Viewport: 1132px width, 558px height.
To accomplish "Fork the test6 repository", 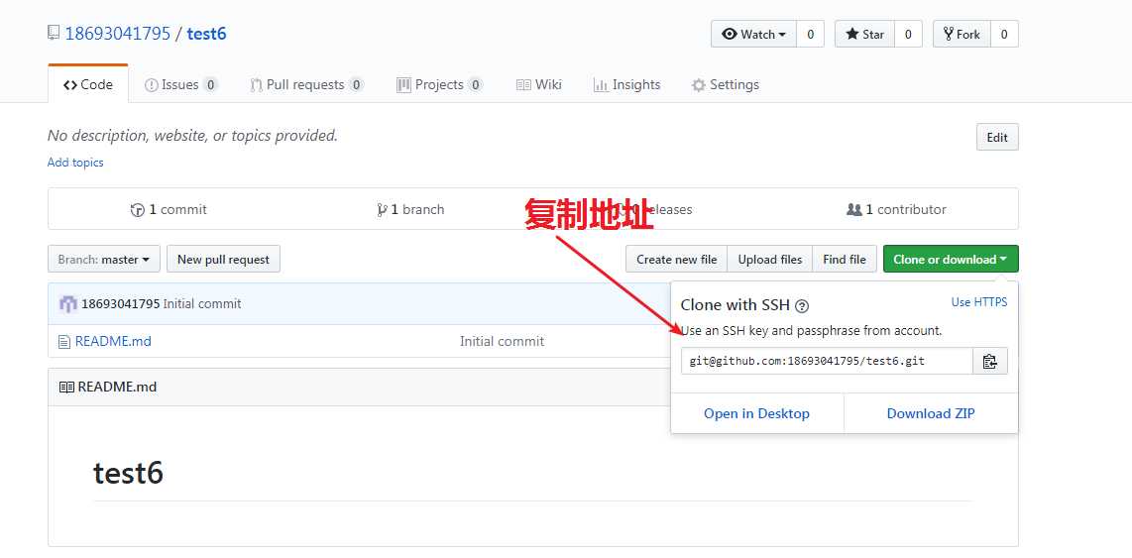I will click(x=962, y=34).
